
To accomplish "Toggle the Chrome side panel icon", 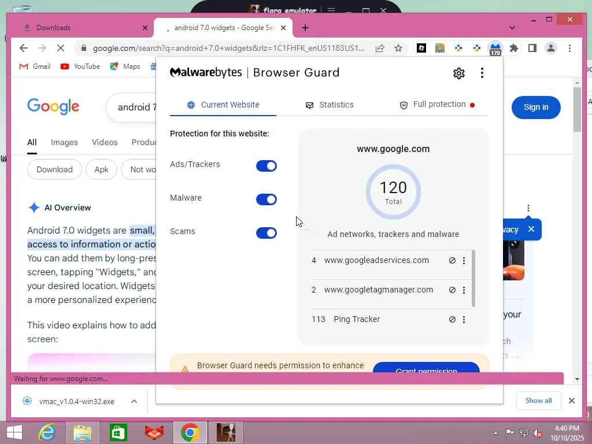I will click(x=532, y=48).
